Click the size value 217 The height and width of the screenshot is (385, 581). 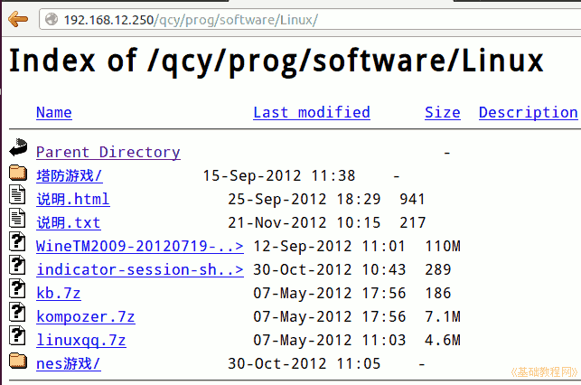tap(413, 222)
